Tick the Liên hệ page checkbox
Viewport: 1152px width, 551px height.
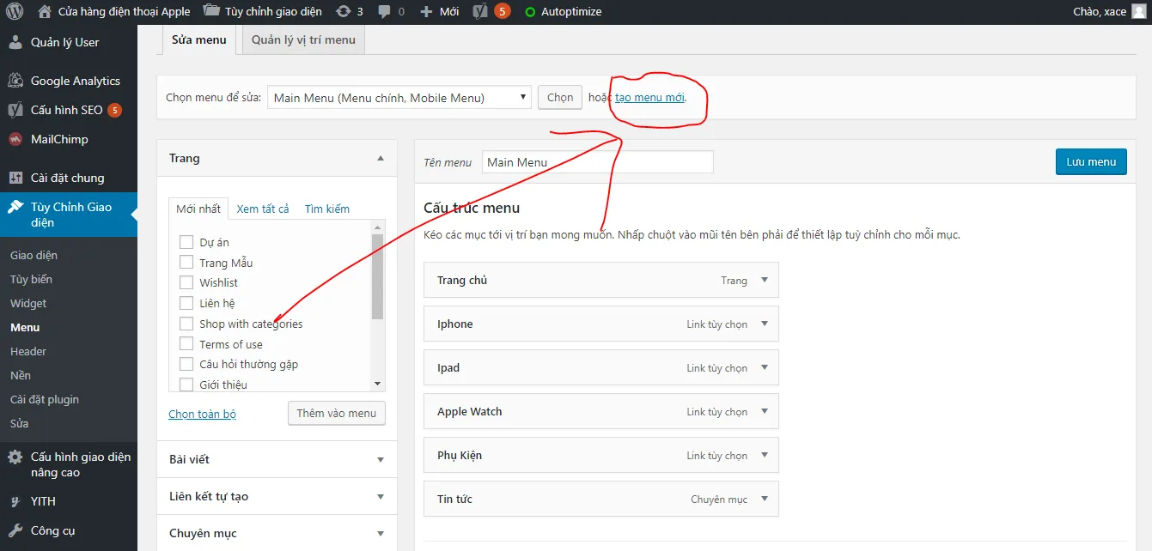point(186,303)
